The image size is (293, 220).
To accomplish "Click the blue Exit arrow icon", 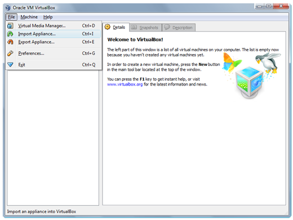I will pos(10,65).
